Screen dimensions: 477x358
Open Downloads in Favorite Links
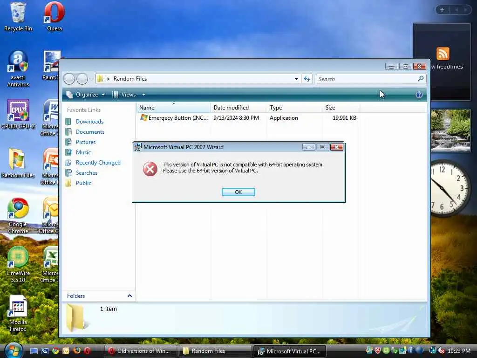[x=89, y=122]
